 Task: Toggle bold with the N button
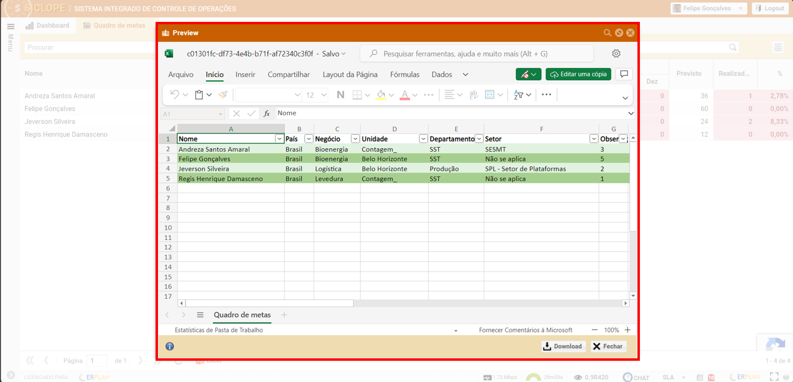tap(340, 95)
